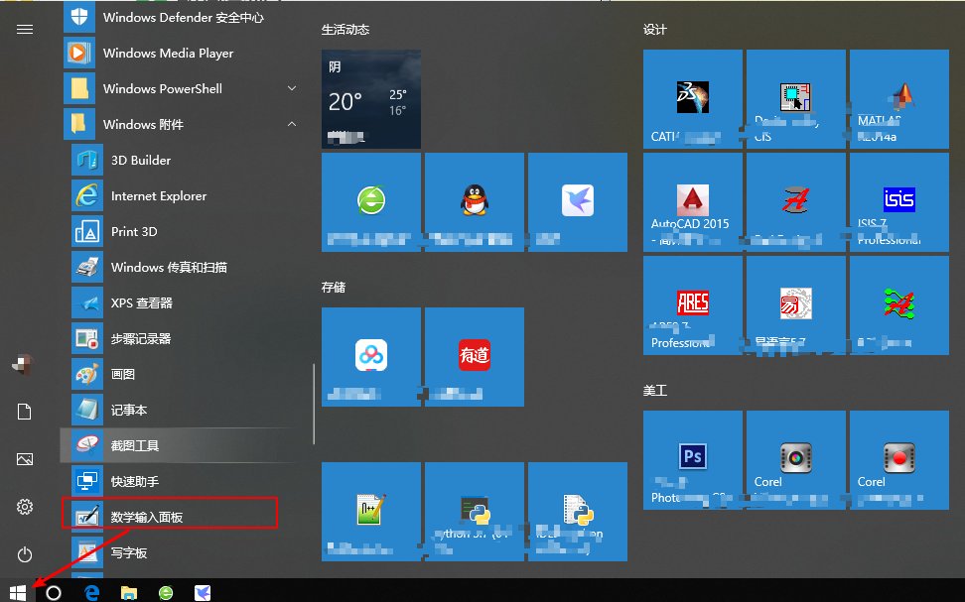Open Windows Defender 安全中心 entry
This screenshot has height=602, width=965.
click(183, 17)
